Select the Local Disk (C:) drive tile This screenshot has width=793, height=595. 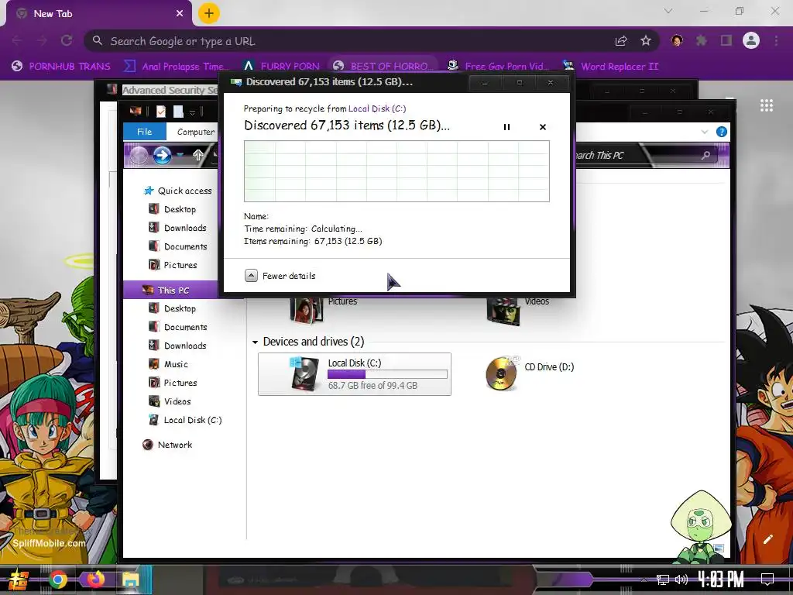coord(355,374)
